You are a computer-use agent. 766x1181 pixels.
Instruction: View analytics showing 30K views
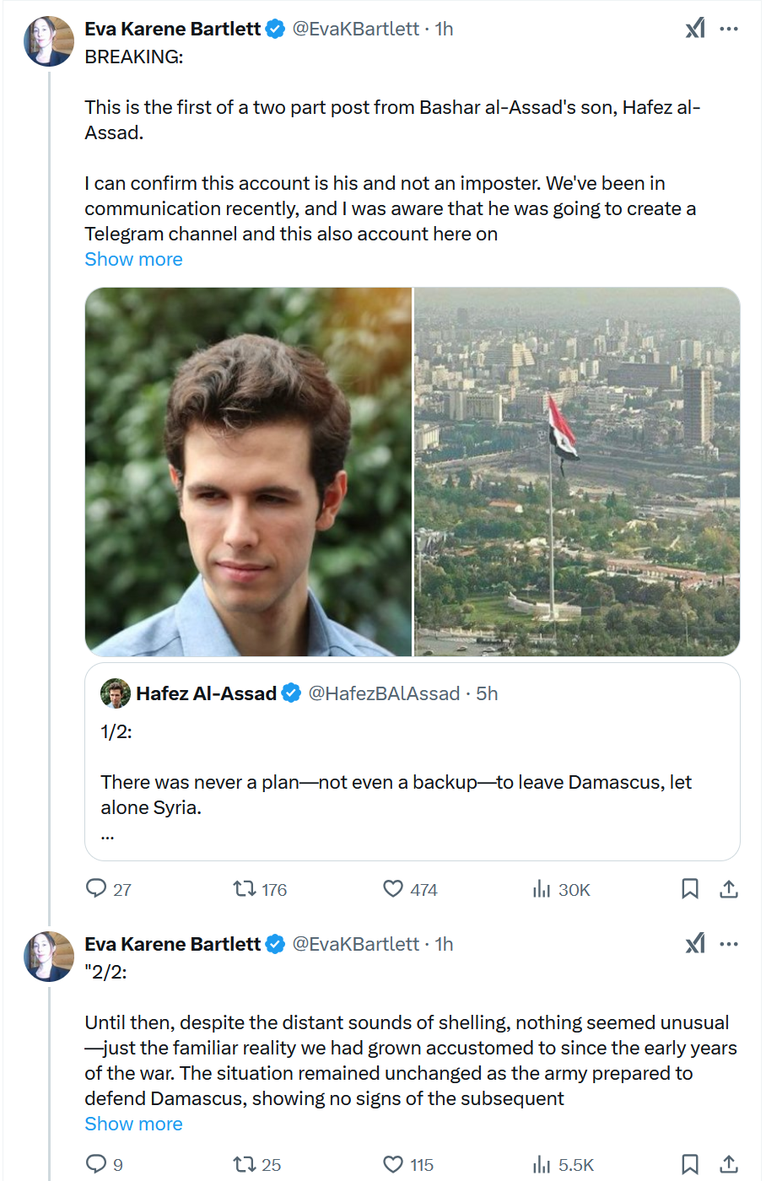542,889
